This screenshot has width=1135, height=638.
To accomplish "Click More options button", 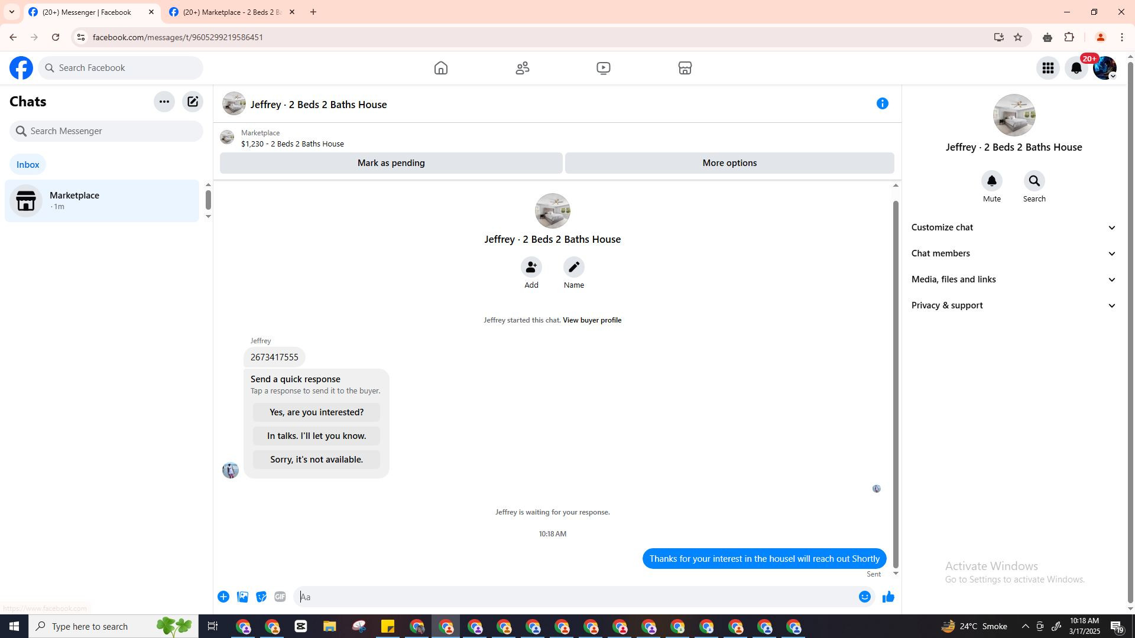I will 729,163.
